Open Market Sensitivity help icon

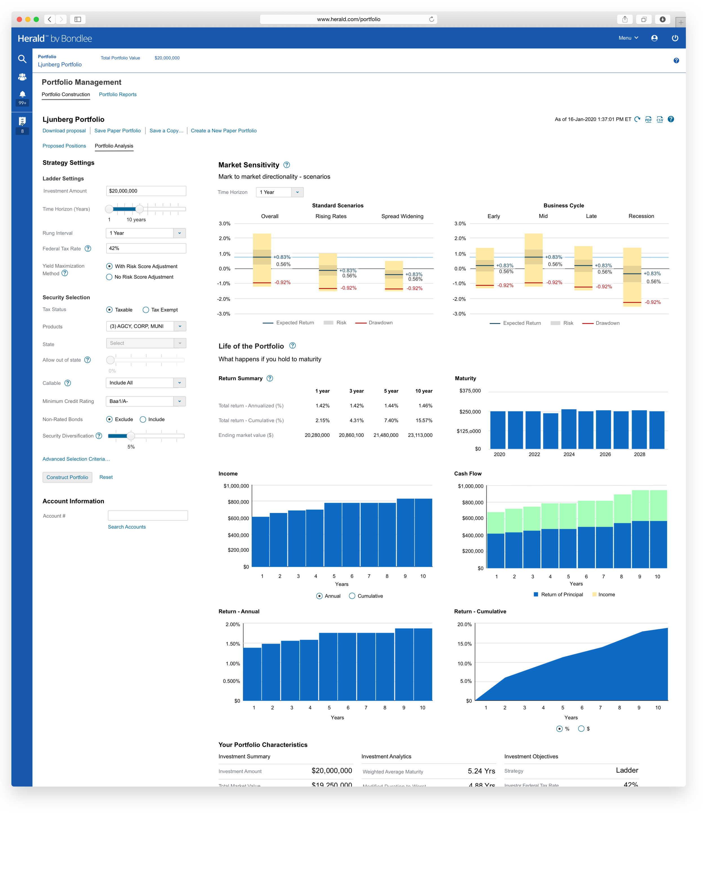click(x=287, y=165)
